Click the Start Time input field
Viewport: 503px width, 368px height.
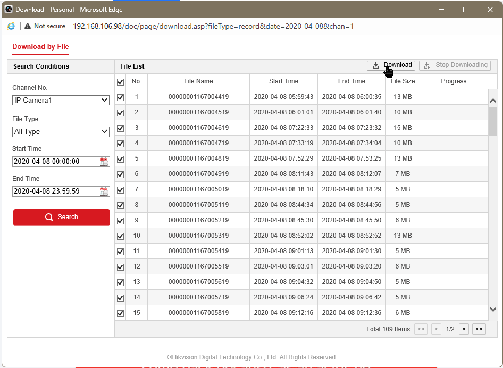55,162
